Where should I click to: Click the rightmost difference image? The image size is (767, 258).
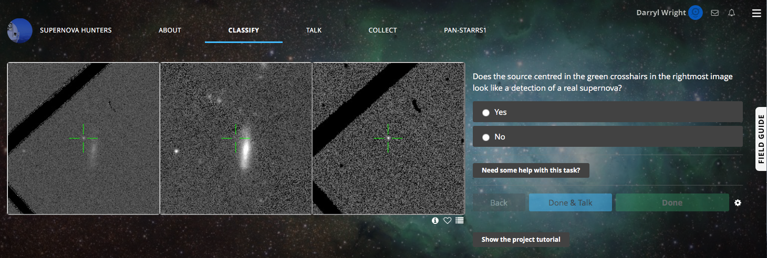click(388, 138)
